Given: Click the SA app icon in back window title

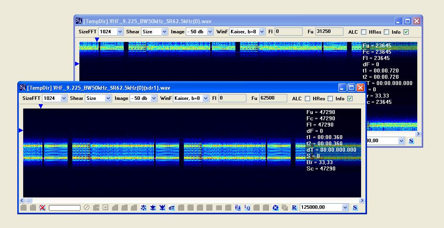Looking at the screenshot, I should [79, 21].
